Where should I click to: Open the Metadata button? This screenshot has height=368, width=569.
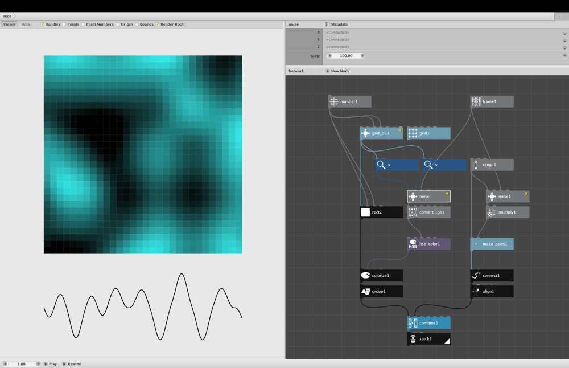[x=336, y=24]
